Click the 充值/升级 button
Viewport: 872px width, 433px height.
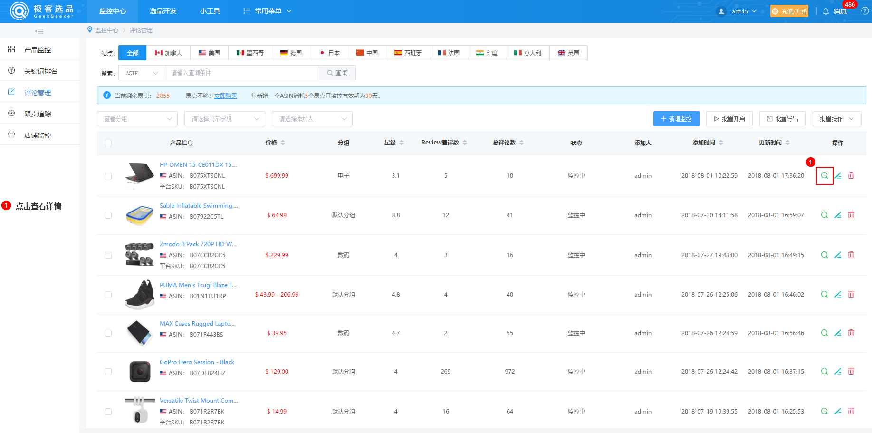point(789,11)
